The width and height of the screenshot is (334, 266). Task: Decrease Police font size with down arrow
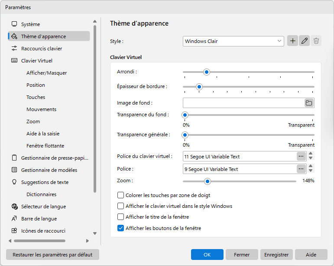click(x=311, y=171)
